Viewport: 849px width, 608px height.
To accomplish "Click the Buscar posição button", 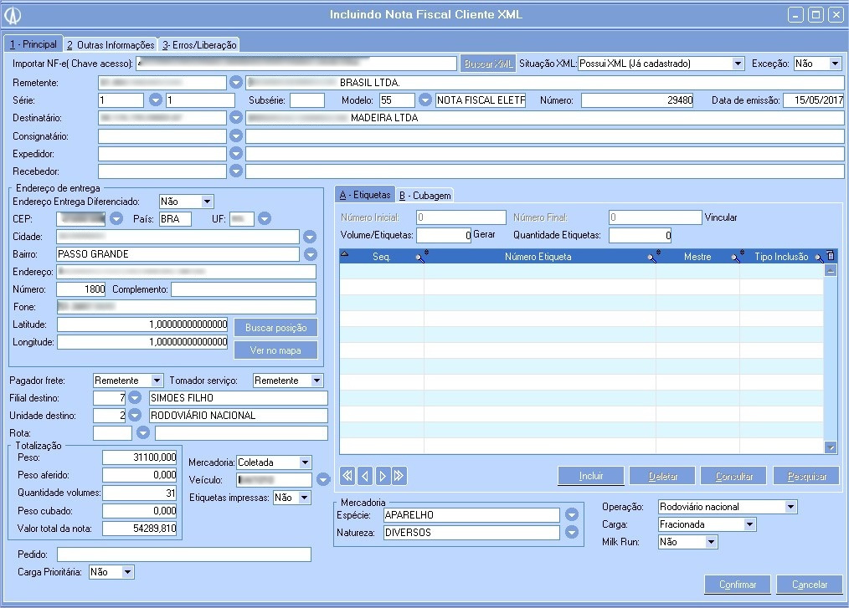I will click(275, 327).
